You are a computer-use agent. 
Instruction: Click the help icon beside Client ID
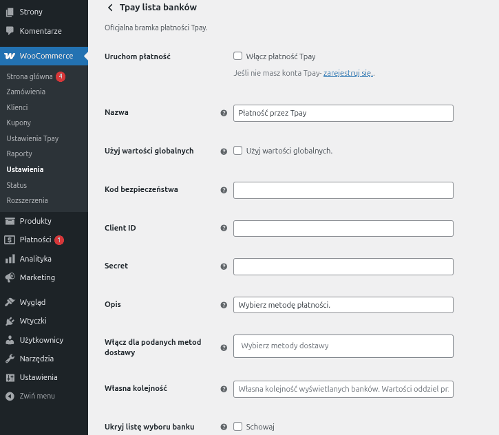point(224,228)
